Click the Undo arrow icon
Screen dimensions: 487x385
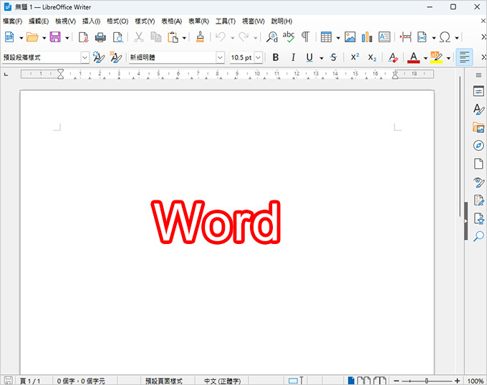click(x=221, y=37)
